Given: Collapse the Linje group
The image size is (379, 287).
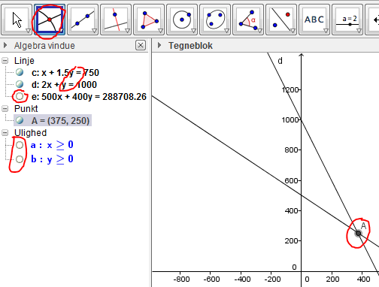Looking at the screenshot, I should pyautogui.click(x=5, y=61).
